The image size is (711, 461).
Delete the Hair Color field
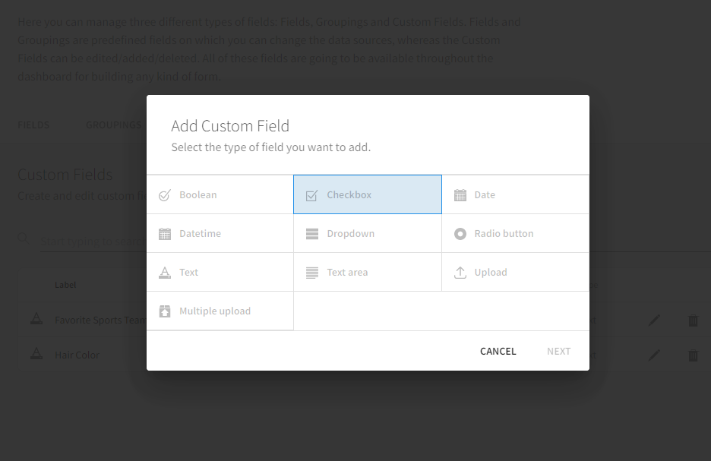click(x=693, y=355)
